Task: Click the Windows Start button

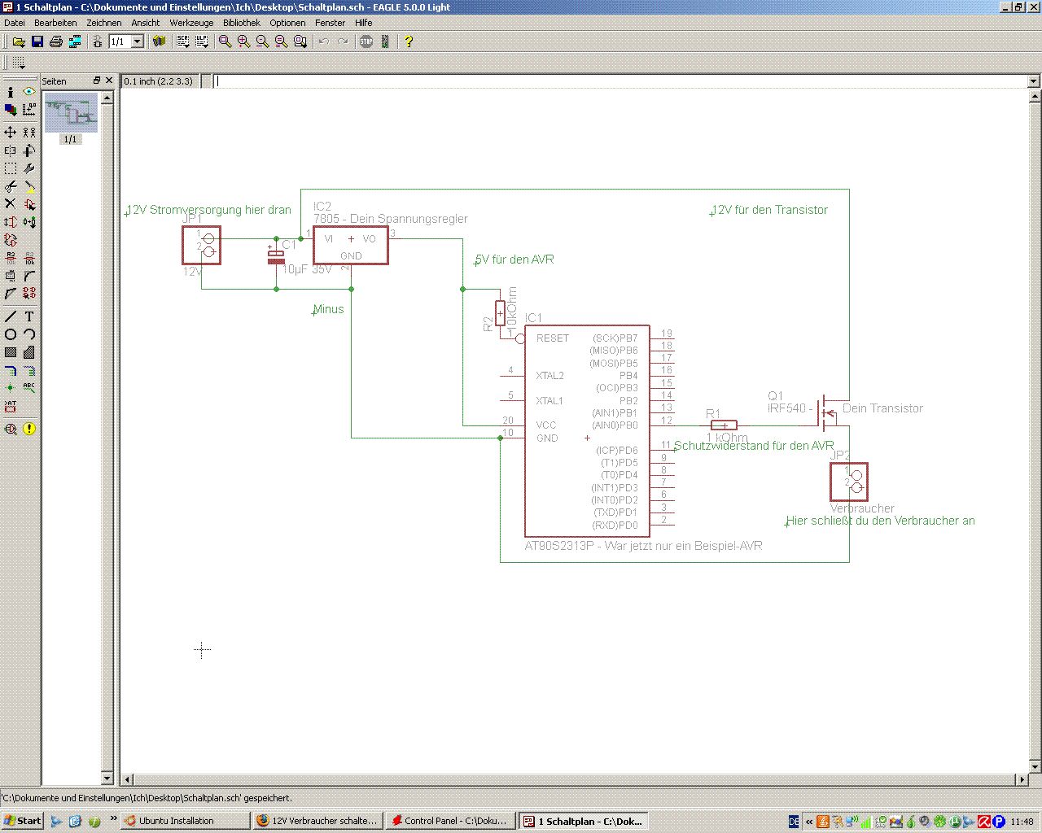Action: 22,821
